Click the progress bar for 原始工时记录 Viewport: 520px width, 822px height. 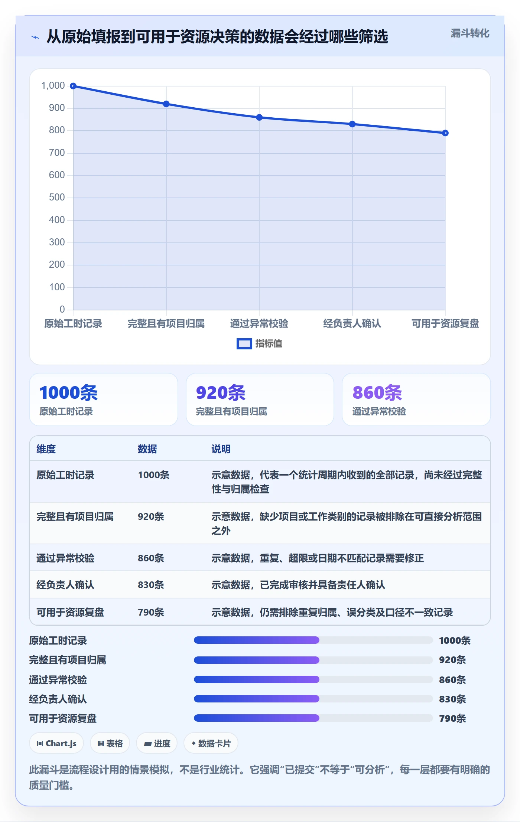(313, 640)
